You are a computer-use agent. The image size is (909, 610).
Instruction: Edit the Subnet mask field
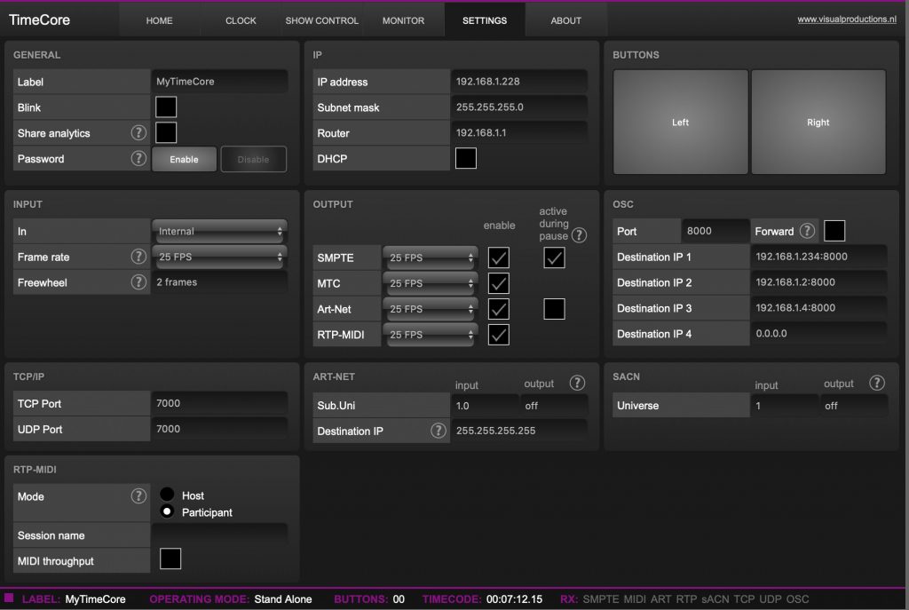518,107
